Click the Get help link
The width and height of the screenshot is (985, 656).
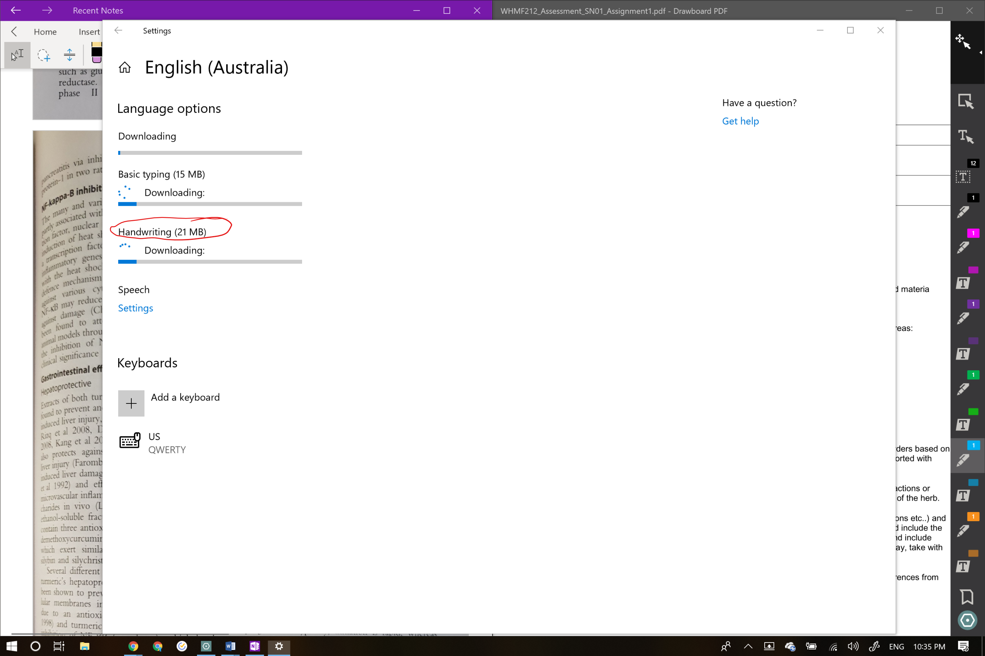740,121
